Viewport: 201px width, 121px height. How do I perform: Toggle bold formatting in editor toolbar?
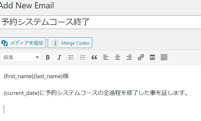[48, 57]
